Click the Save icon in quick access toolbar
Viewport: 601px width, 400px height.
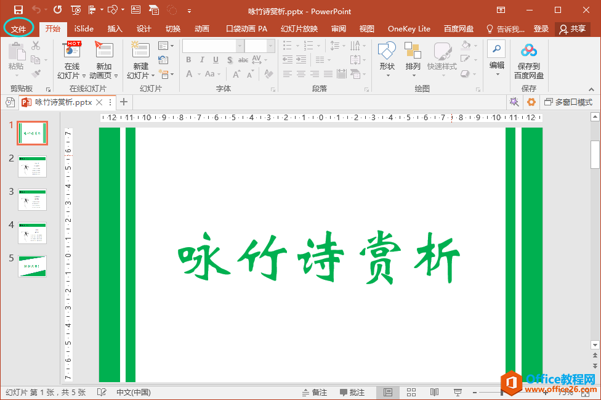(x=18, y=10)
